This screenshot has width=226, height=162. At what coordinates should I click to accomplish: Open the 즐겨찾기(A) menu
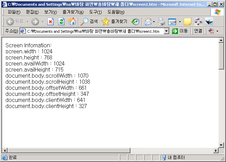coord(73,12)
